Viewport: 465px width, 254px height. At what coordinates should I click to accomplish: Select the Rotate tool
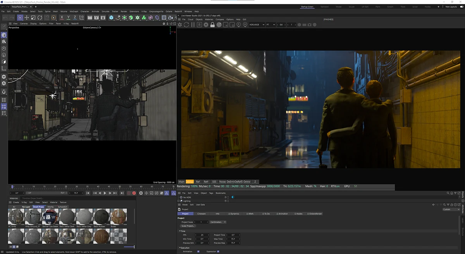(x=40, y=17)
